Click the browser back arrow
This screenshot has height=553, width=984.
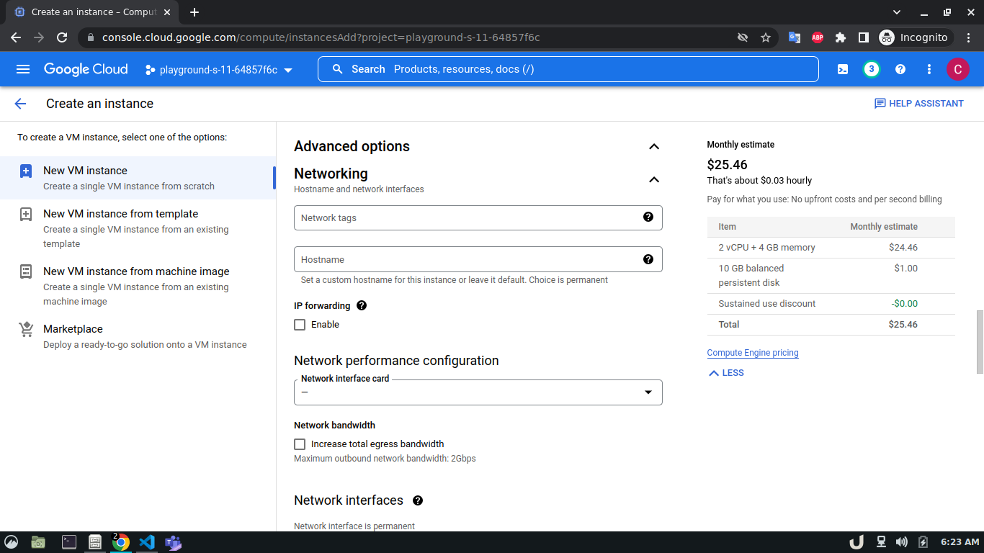(x=16, y=37)
